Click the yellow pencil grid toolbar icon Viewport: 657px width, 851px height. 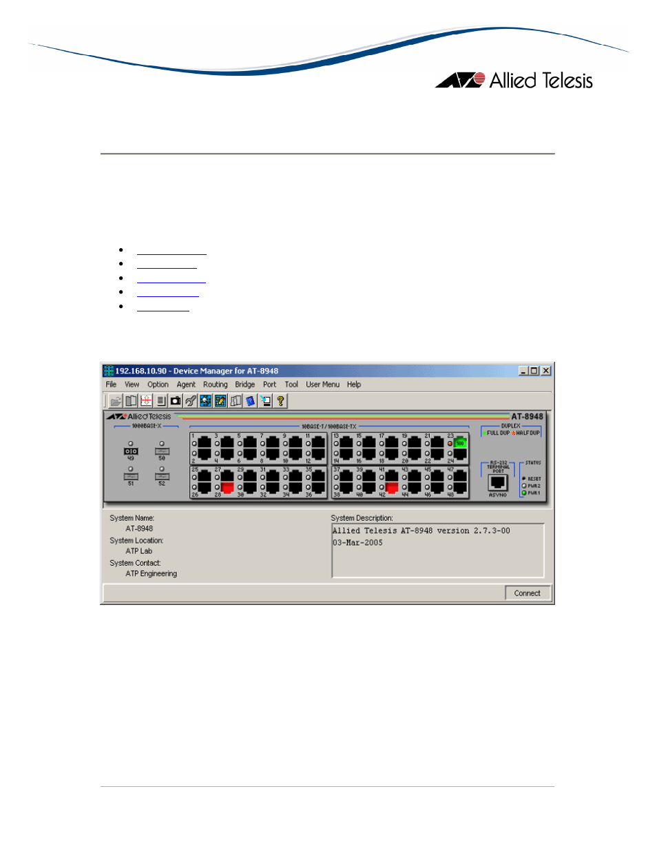[x=220, y=401]
